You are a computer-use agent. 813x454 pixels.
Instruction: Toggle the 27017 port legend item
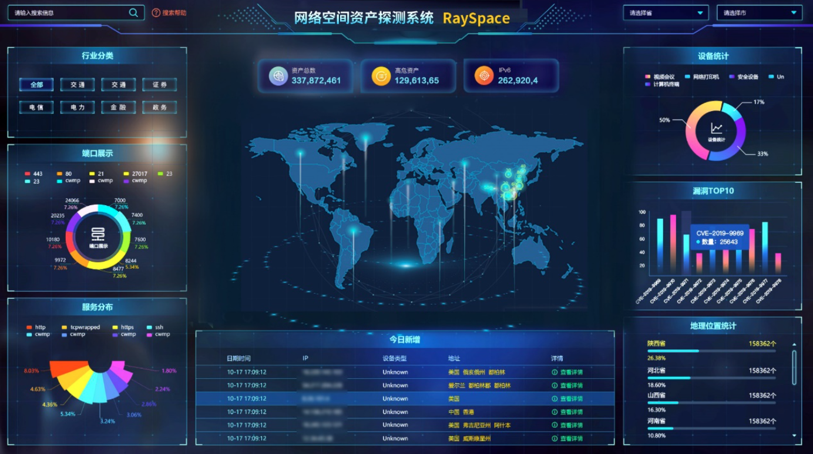(135, 174)
